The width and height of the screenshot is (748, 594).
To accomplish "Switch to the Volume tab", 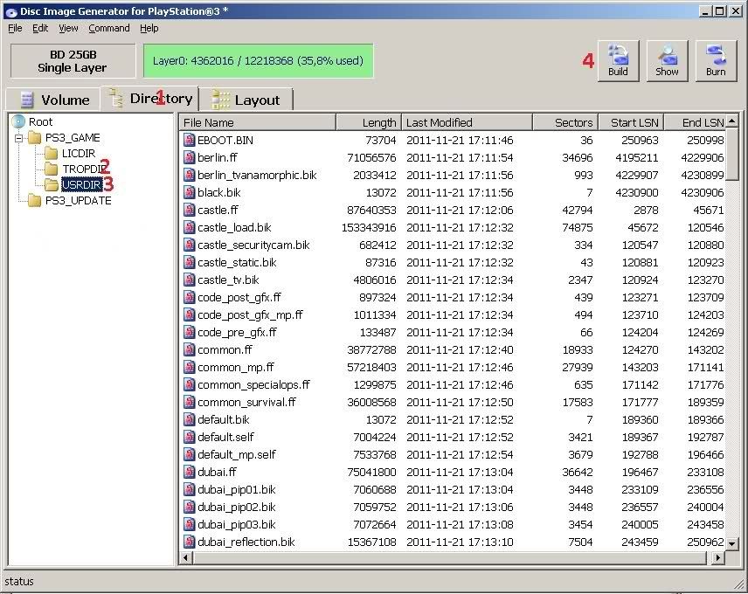I will coord(53,100).
